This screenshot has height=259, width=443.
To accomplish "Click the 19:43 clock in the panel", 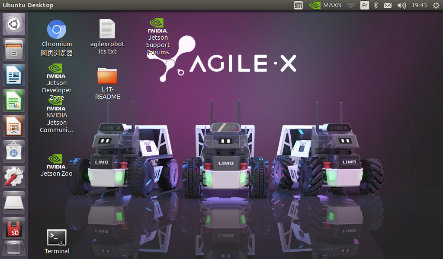I will (419, 5).
